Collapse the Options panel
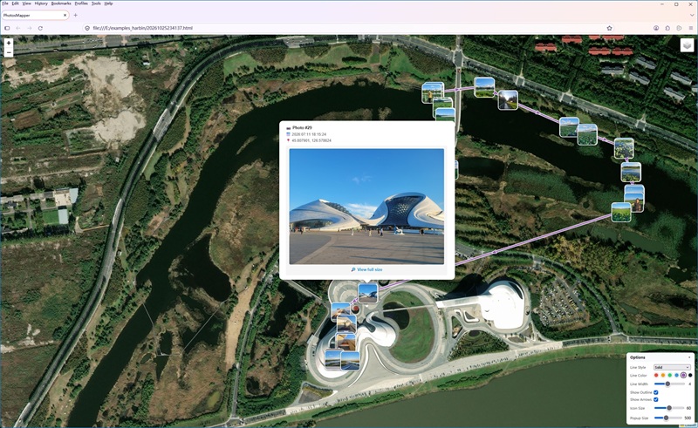This screenshot has width=698, height=428. [x=689, y=357]
